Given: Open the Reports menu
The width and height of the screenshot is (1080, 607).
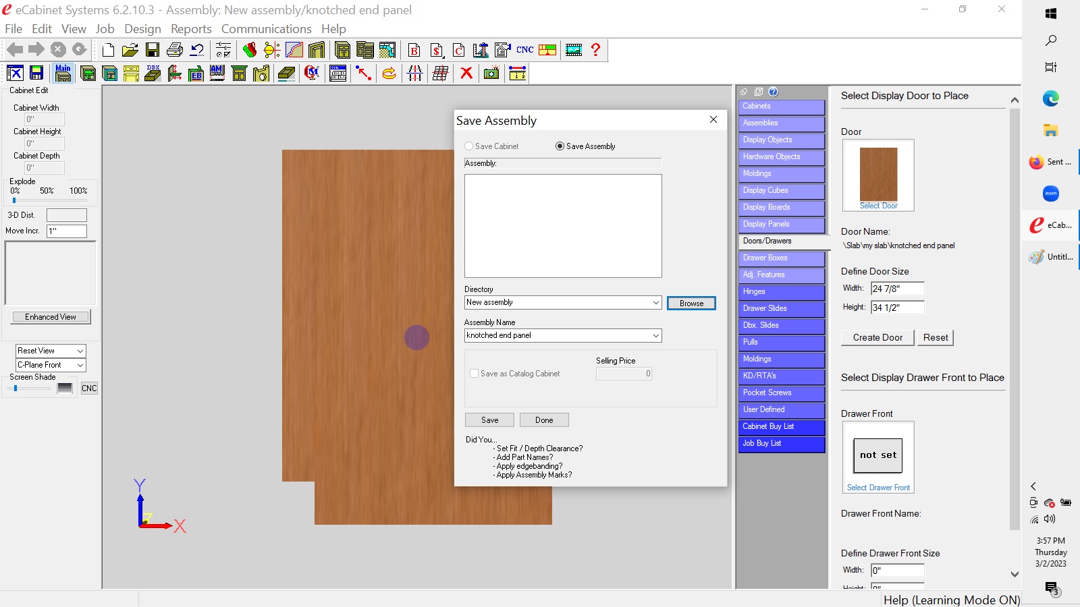Looking at the screenshot, I should 191,29.
